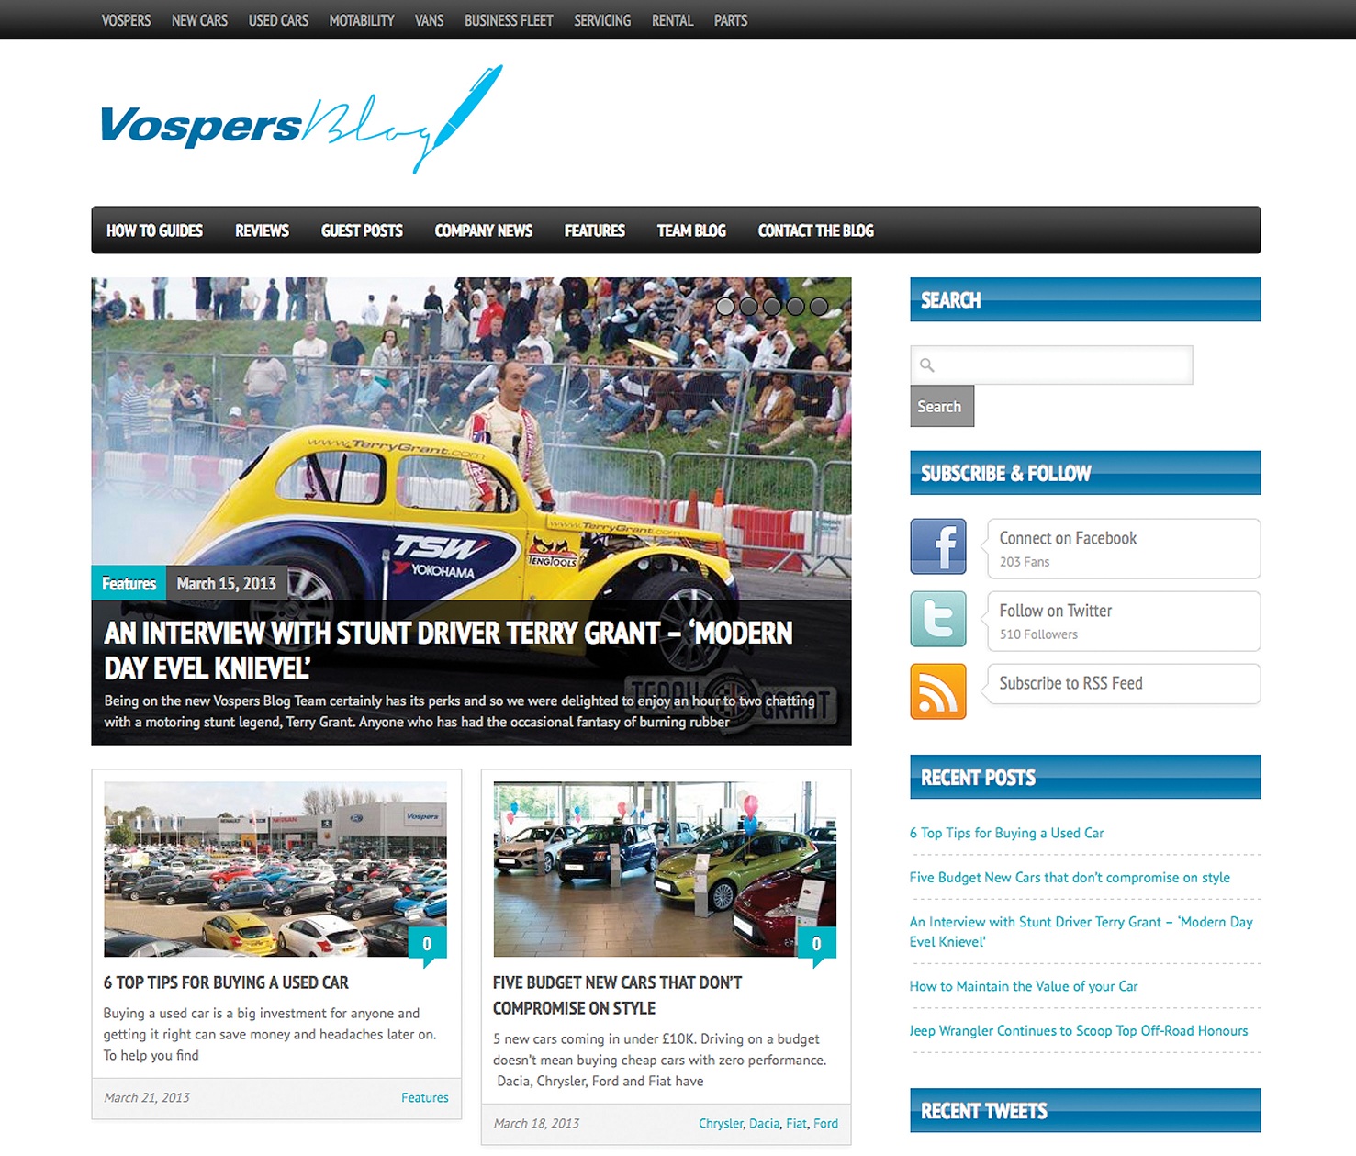Open Contact The Blog page
This screenshot has width=1356, height=1156.
coord(816,230)
